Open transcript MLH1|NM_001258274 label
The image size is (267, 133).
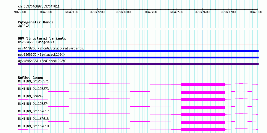coord(33,104)
